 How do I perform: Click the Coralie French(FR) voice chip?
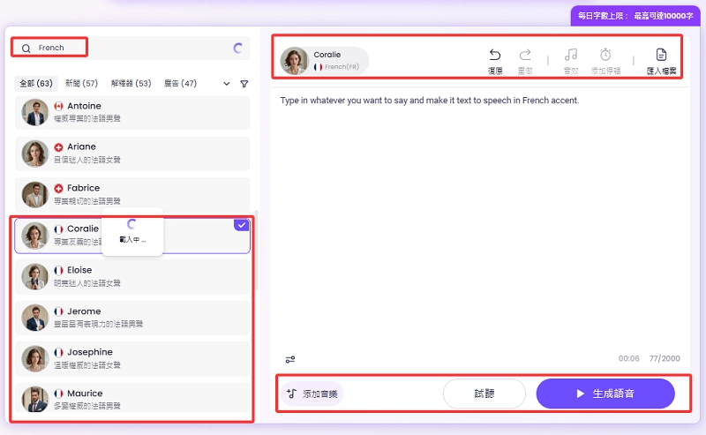pyautogui.click(x=324, y=61)
